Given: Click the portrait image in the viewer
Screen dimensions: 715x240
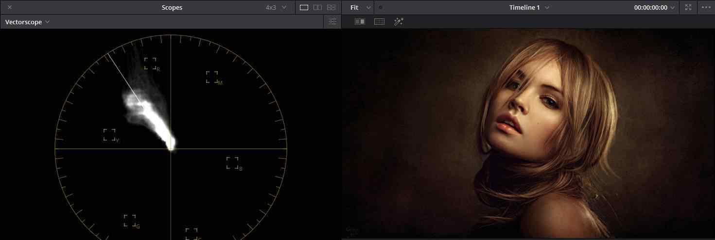Looking at the screenshot, I should tap(528, 133).
